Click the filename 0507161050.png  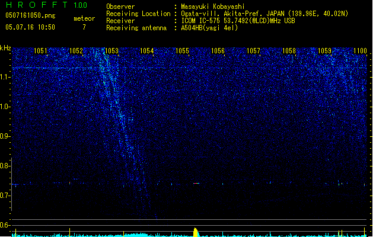click(x=30, y=15)
